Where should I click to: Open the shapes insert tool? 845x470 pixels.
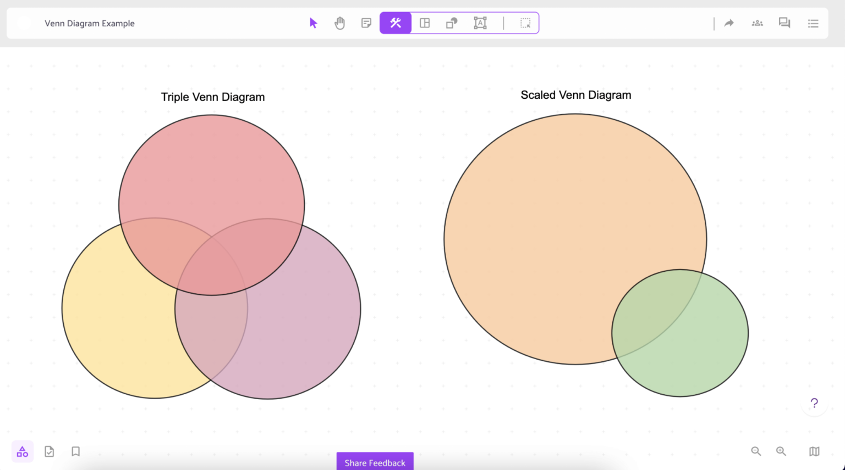pyautogui.click(x=451, y=23)
